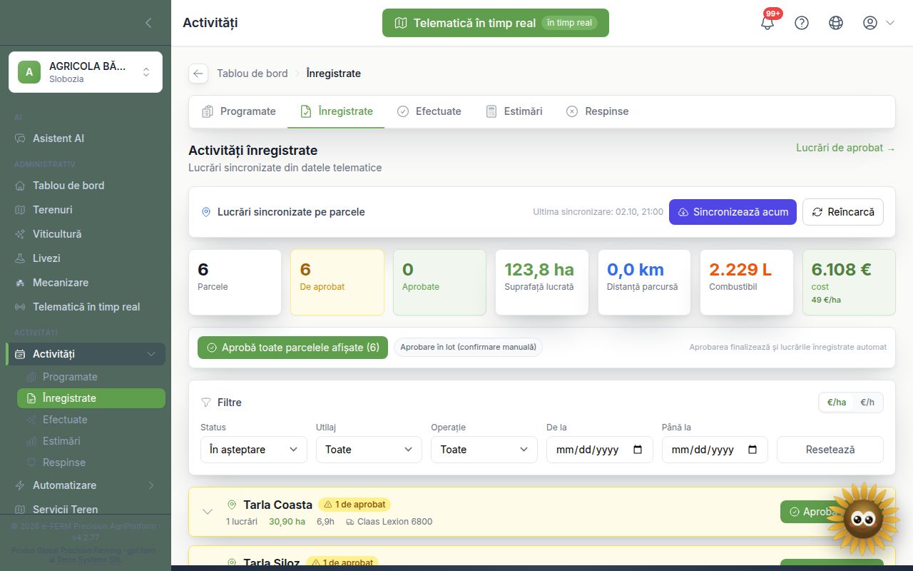Open Programate under Activități in the sidebar
Image resolution: width=913 pixels, height=571 pixels.
tap(91, 377)
